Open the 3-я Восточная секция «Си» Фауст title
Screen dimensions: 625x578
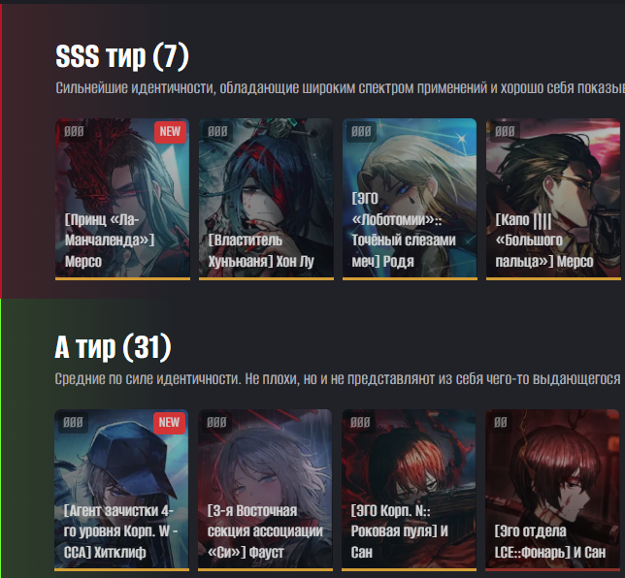[x=265, y=531]
